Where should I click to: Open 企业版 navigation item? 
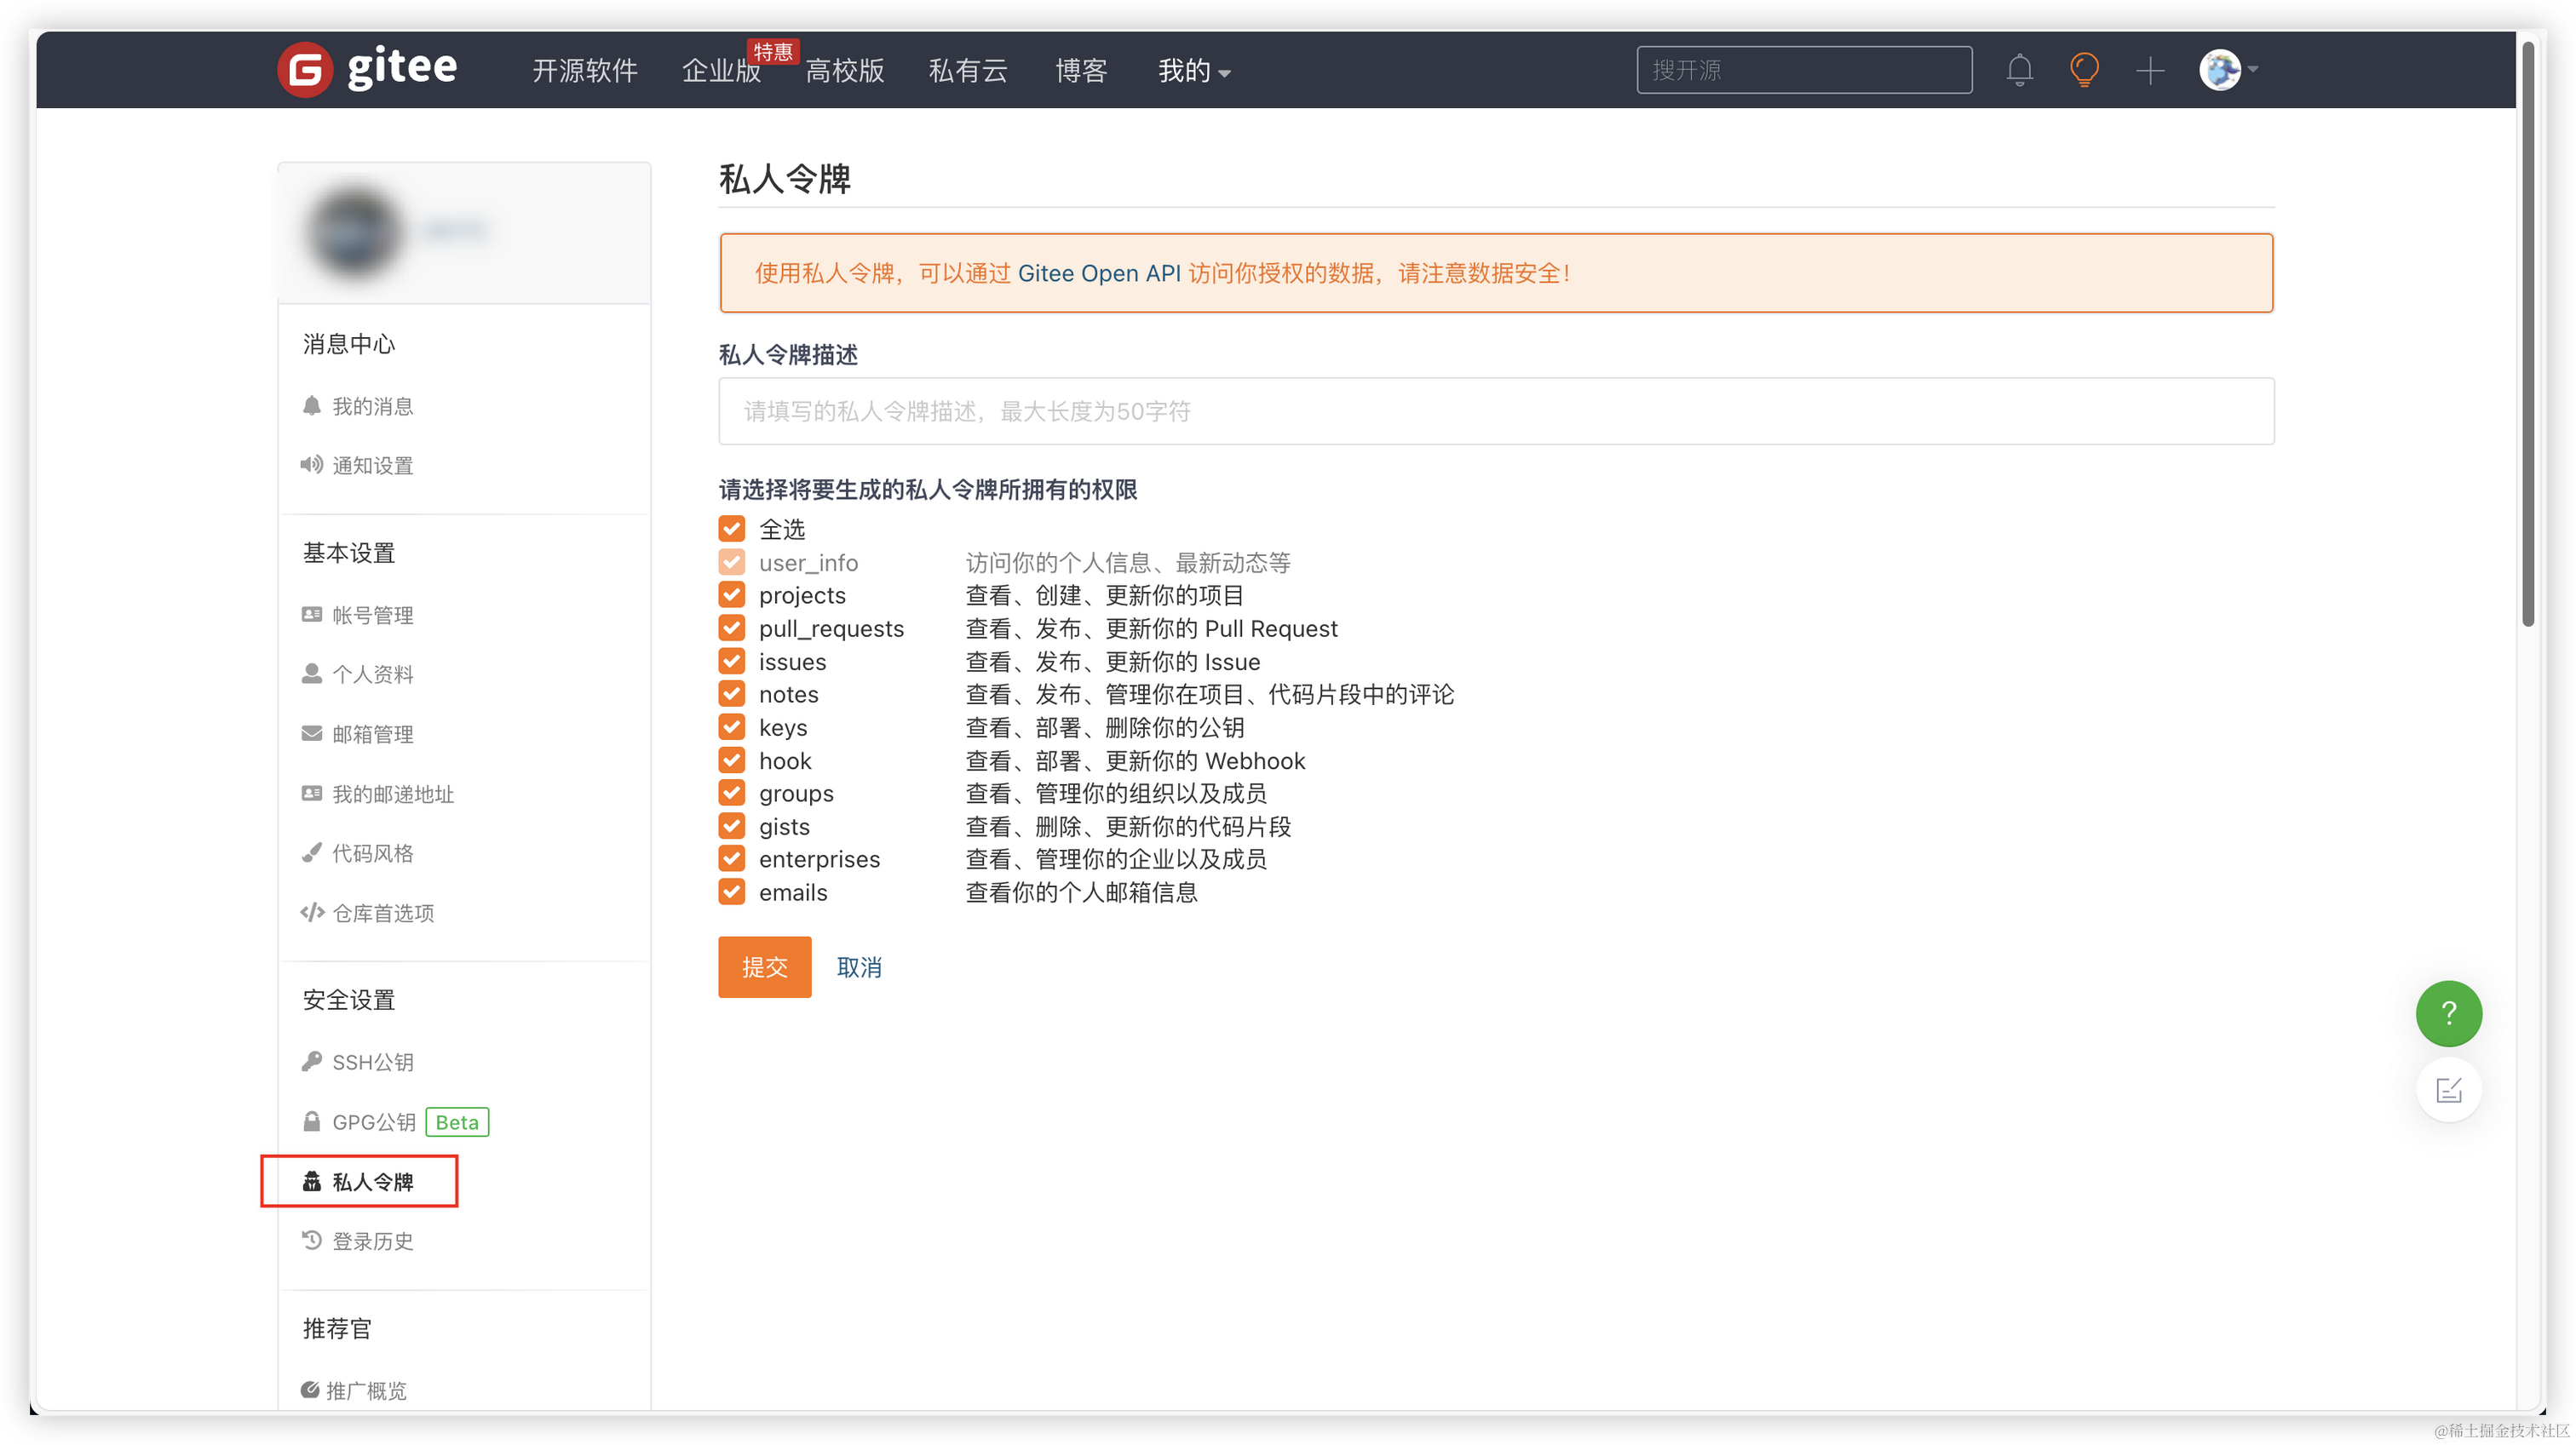click(721, 71)
